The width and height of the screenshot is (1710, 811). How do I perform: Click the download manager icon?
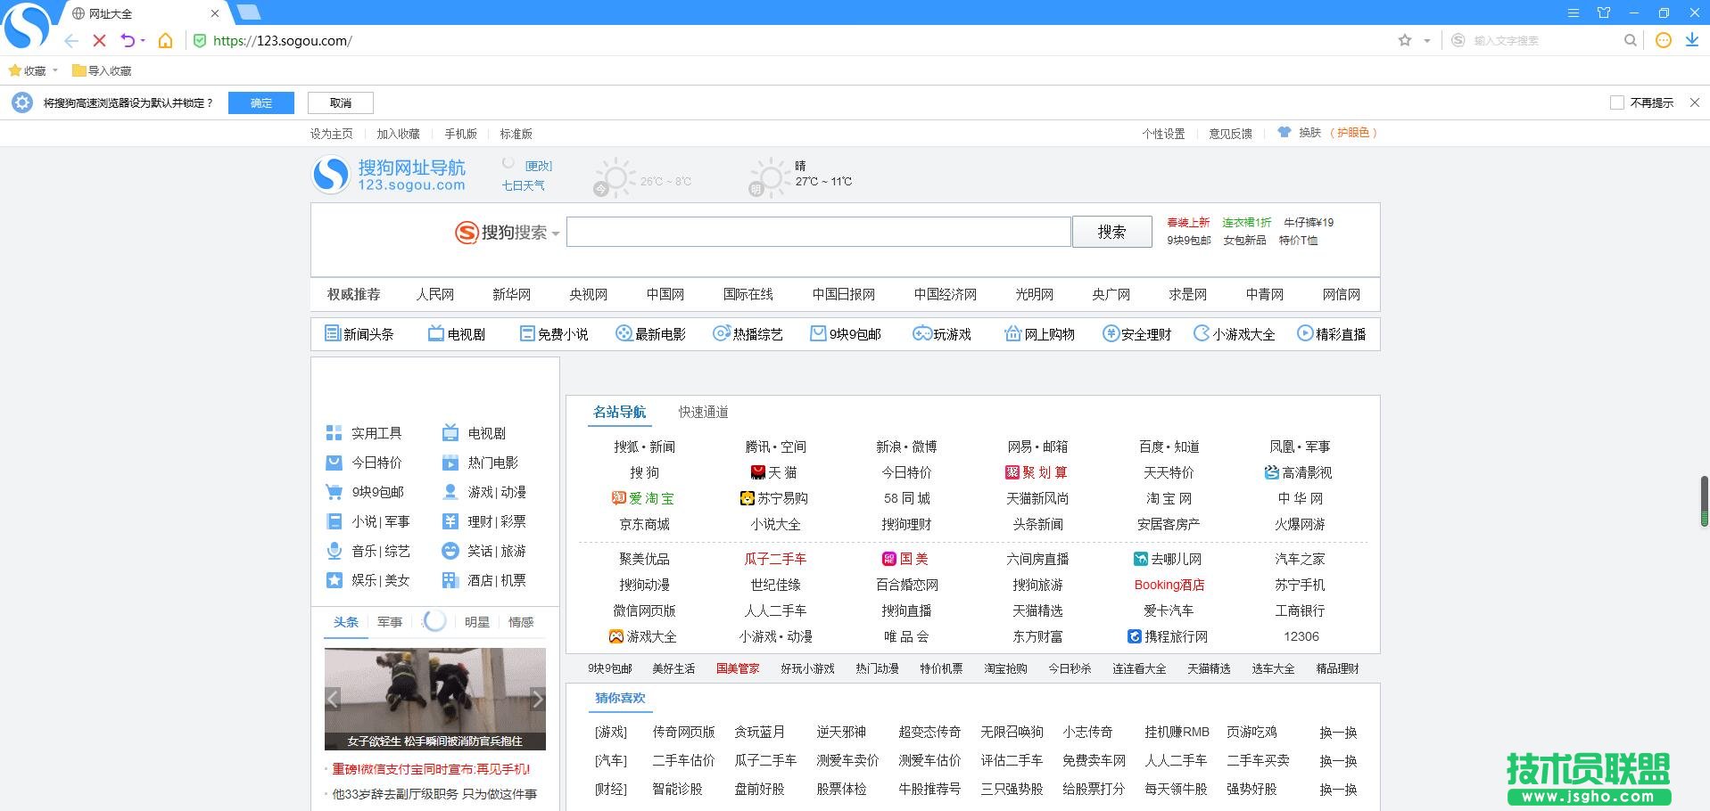(x=1692, y=40)
